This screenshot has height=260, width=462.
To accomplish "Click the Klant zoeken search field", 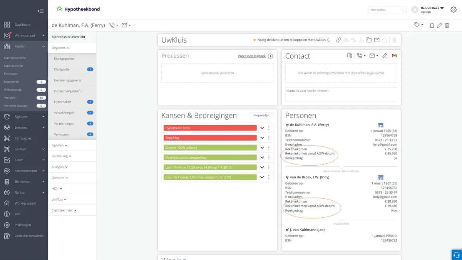I will tap(387, 10).
